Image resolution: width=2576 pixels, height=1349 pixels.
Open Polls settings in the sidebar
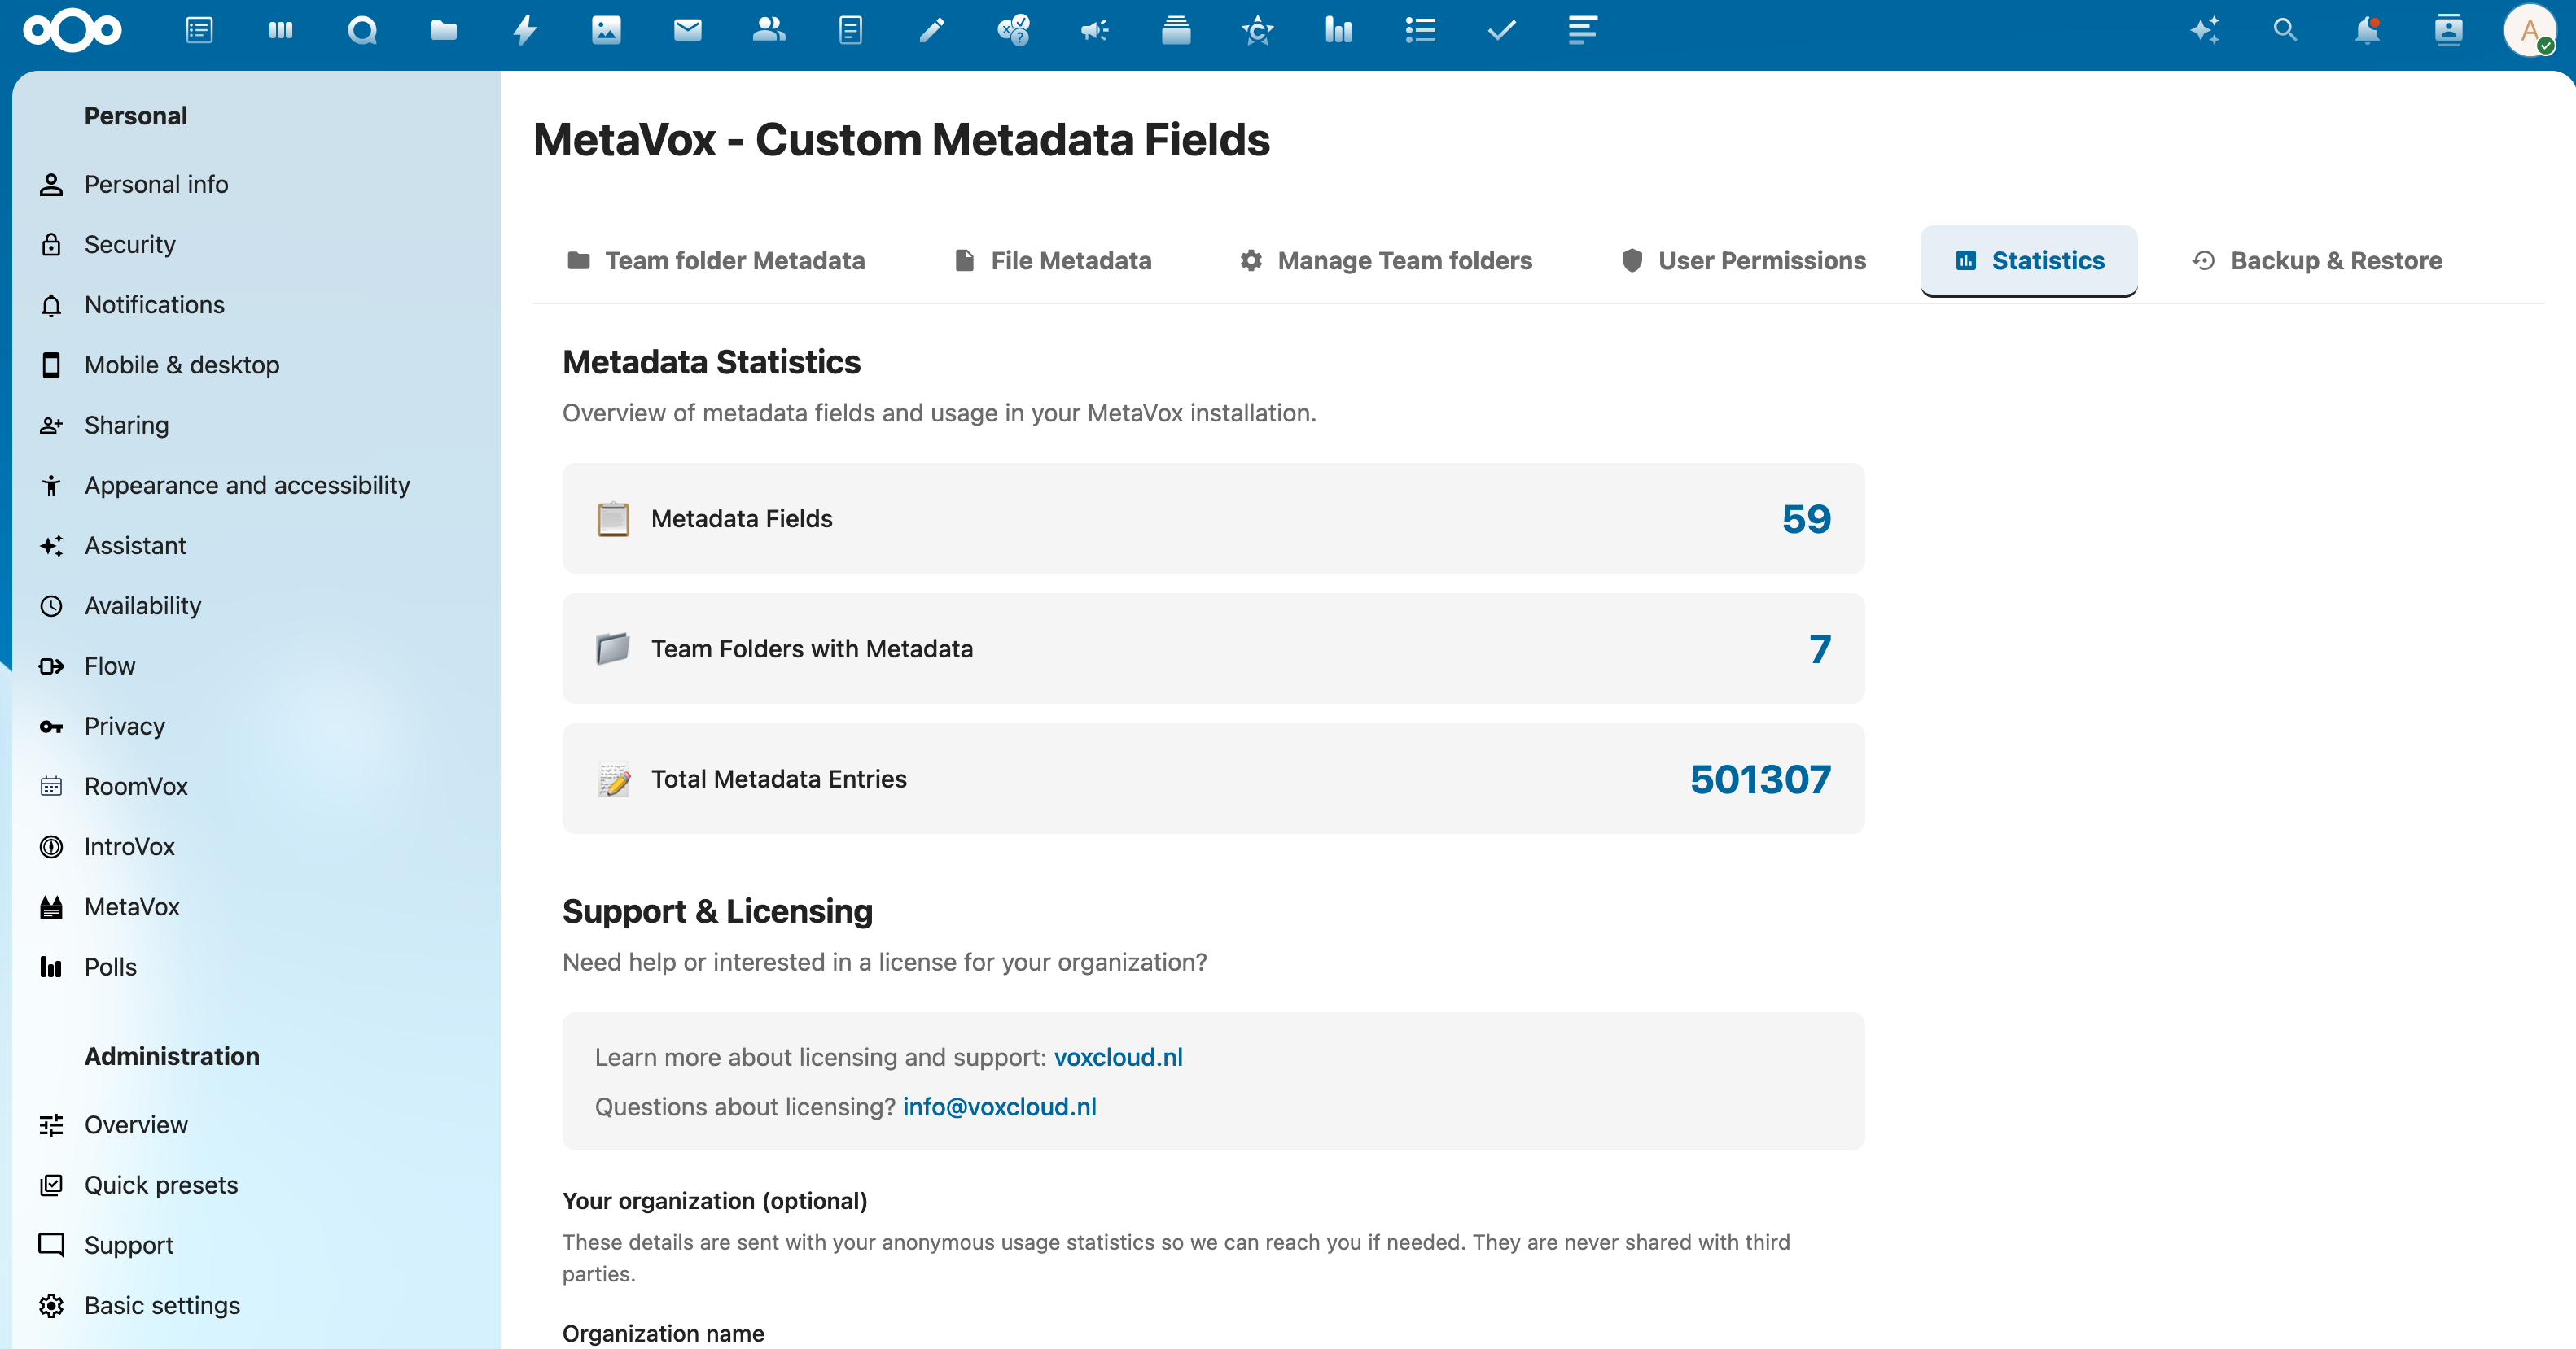point(256,967)
